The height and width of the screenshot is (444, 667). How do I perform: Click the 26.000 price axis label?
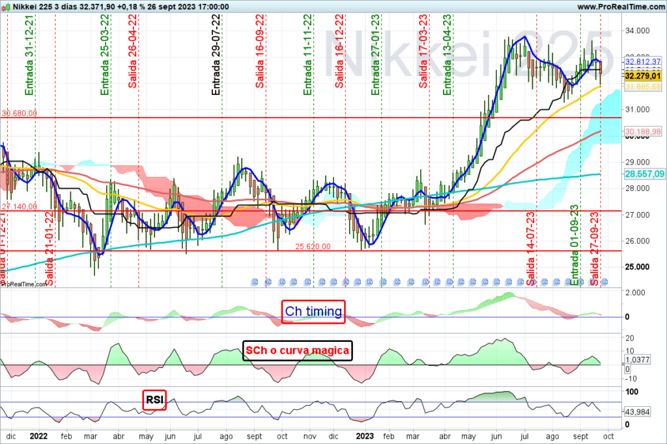pyautogui.click(x=637, y=241)
